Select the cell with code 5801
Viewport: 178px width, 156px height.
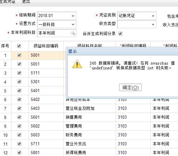coord(46,153)
